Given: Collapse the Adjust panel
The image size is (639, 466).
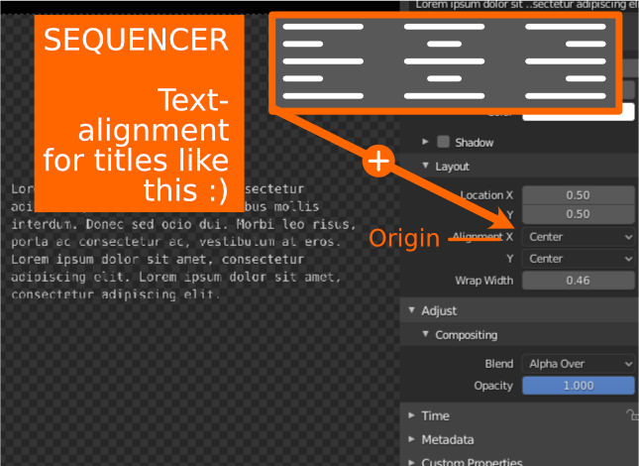Looking at the screenshot, I should click(411, 310).
